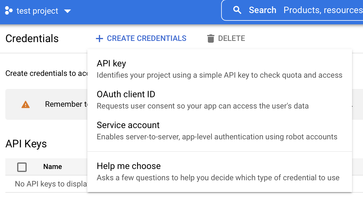The width and height of the screenshot is (363, 201).
Task: Click the Google Cloud logo icon
Action: click(x=9, y=11)
